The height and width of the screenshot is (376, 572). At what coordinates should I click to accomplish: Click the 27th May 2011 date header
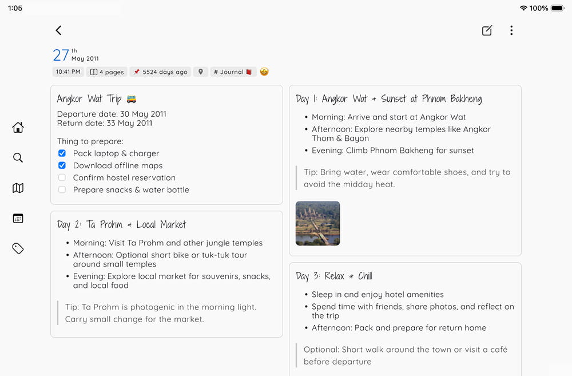(x=76, y=55)
